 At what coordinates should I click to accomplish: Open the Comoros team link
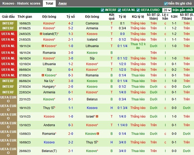point(92,23)
